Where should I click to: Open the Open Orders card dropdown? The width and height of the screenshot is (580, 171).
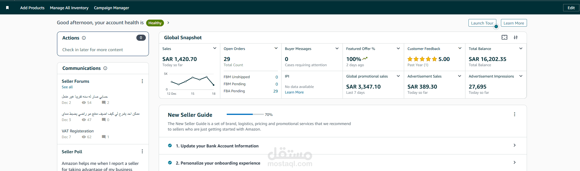coord(276,48)
